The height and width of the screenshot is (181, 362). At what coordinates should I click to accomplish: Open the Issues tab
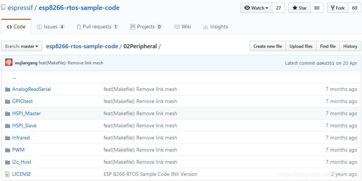(x=51, y=26)
